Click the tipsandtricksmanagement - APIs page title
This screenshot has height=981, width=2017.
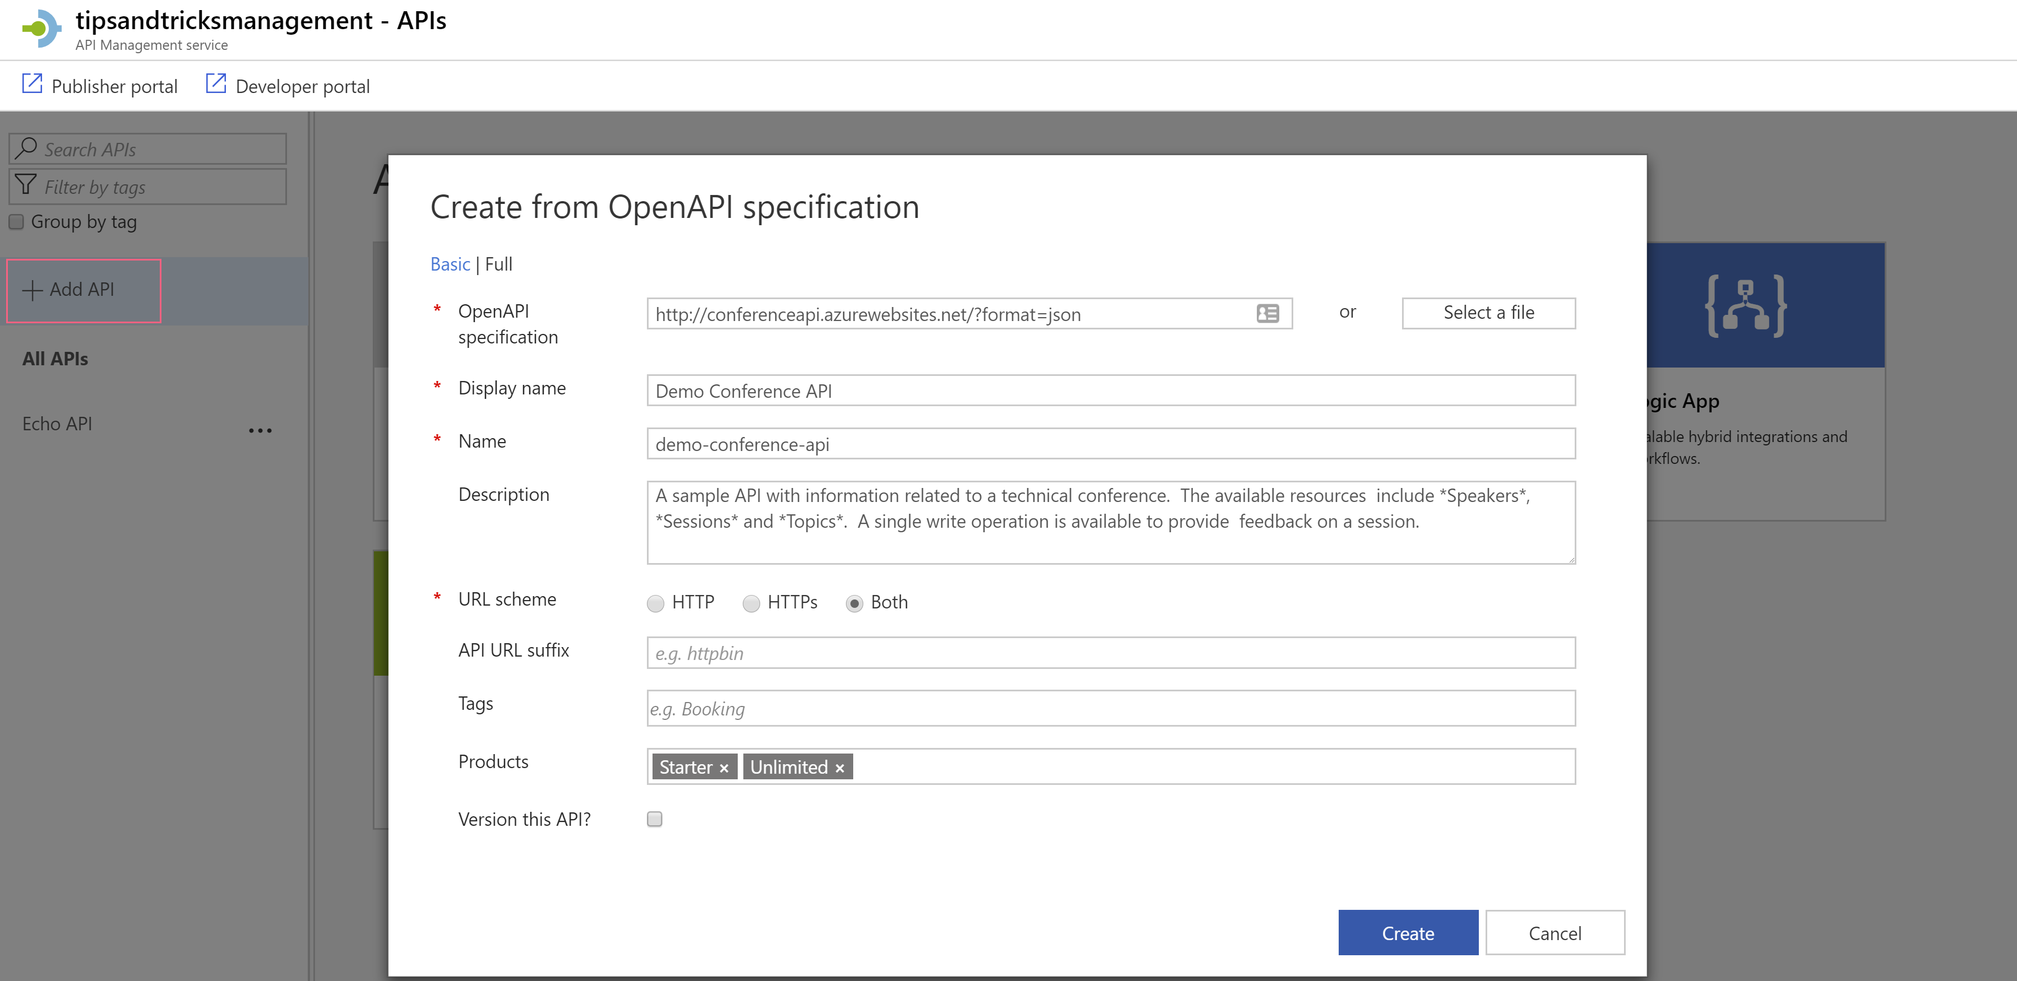pos(261,20)
